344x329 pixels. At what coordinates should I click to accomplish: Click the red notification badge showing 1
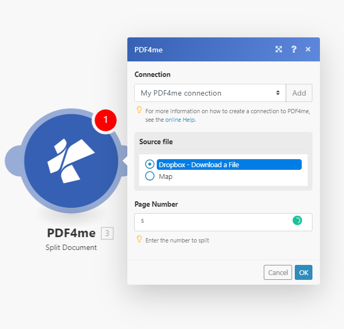click(x=106, y=120)
